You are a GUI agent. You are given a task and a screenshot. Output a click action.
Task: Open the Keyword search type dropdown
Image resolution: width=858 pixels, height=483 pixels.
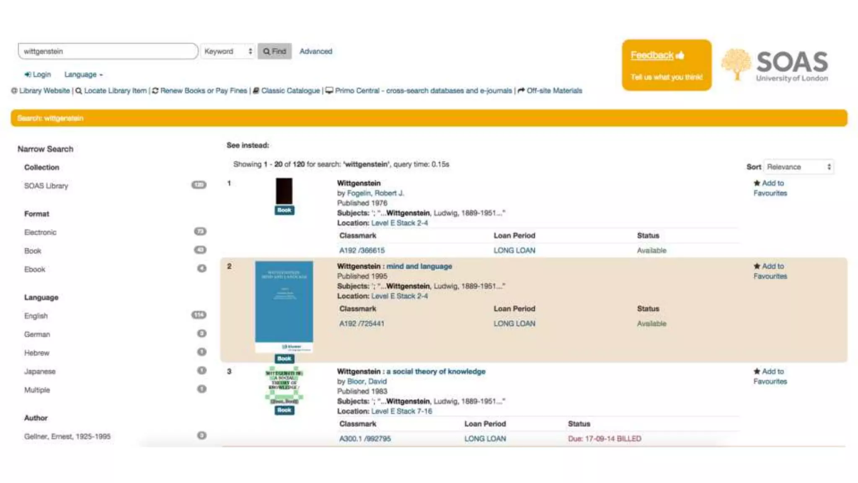click(227, 51)
